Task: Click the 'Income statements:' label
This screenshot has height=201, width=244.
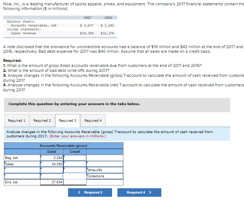Action: point(24,29)
